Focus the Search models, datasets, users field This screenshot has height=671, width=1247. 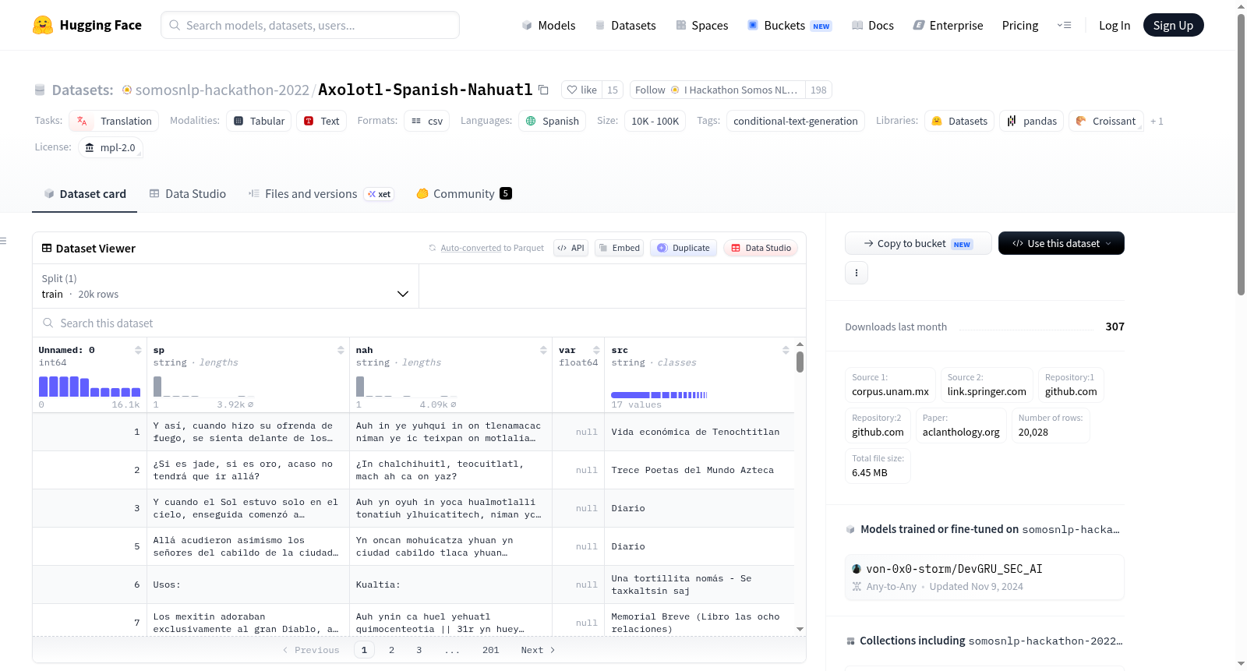[310, 25]
